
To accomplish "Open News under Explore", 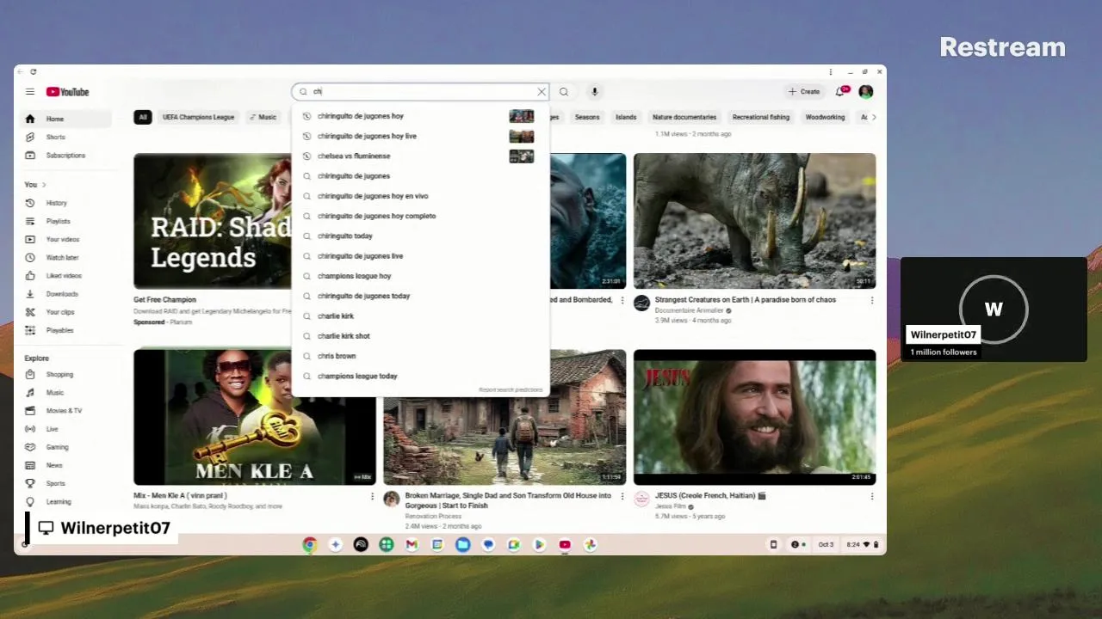I will pos(65,465).
